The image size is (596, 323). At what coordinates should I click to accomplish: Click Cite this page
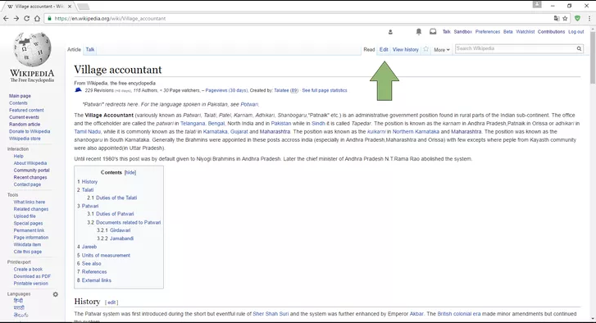click(27, 252)
